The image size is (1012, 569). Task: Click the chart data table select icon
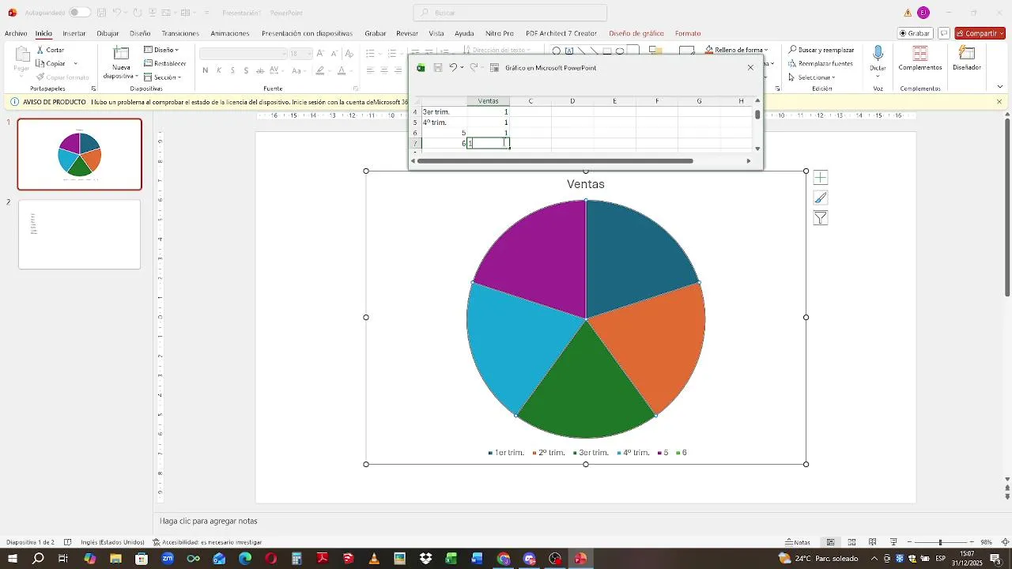(x=495, y=68)
